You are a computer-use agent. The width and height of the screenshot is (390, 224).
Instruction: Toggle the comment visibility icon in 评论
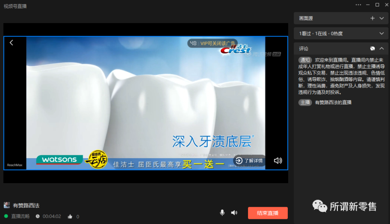(372, 48)
